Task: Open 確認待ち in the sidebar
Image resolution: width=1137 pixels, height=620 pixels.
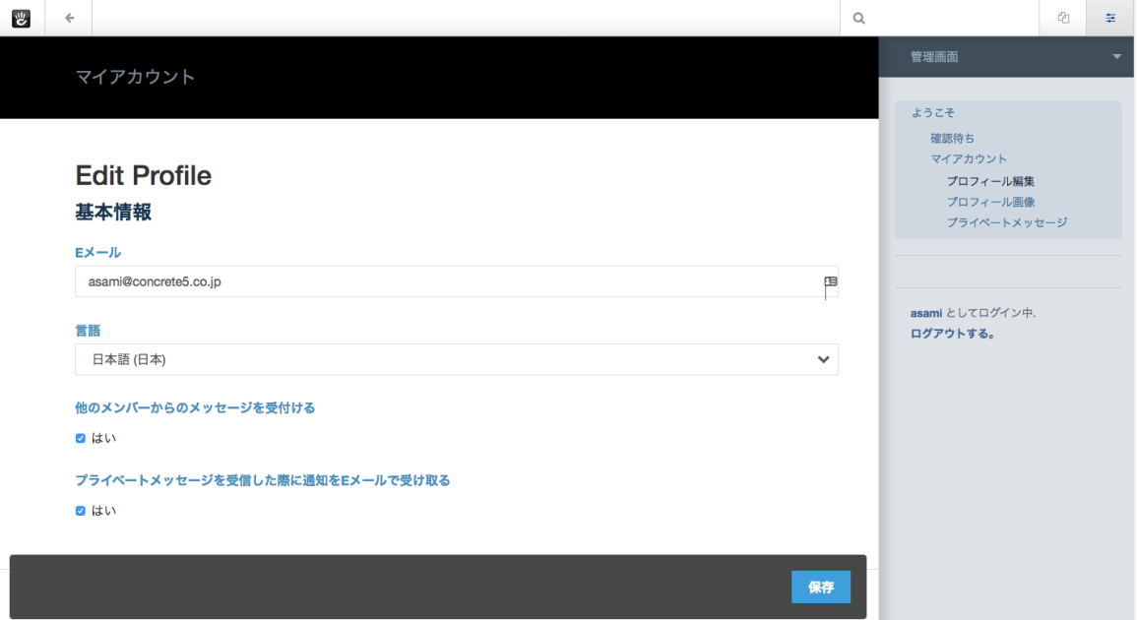Action: (x=952, y=139)
